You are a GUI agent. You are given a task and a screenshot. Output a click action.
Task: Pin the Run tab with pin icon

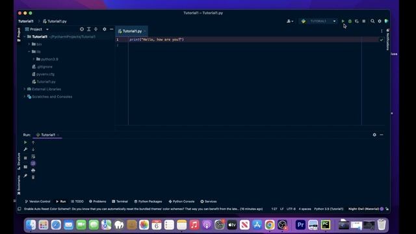(25, 175)
